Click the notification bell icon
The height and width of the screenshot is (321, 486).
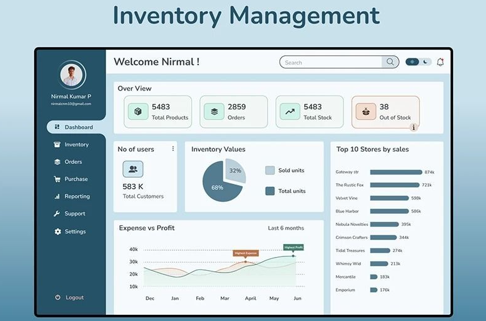(440, 62)
